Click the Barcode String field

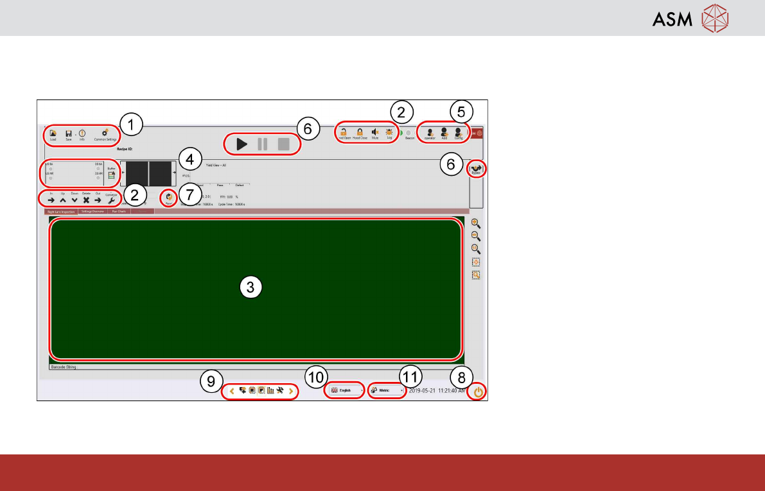click(x=256, y=366)
